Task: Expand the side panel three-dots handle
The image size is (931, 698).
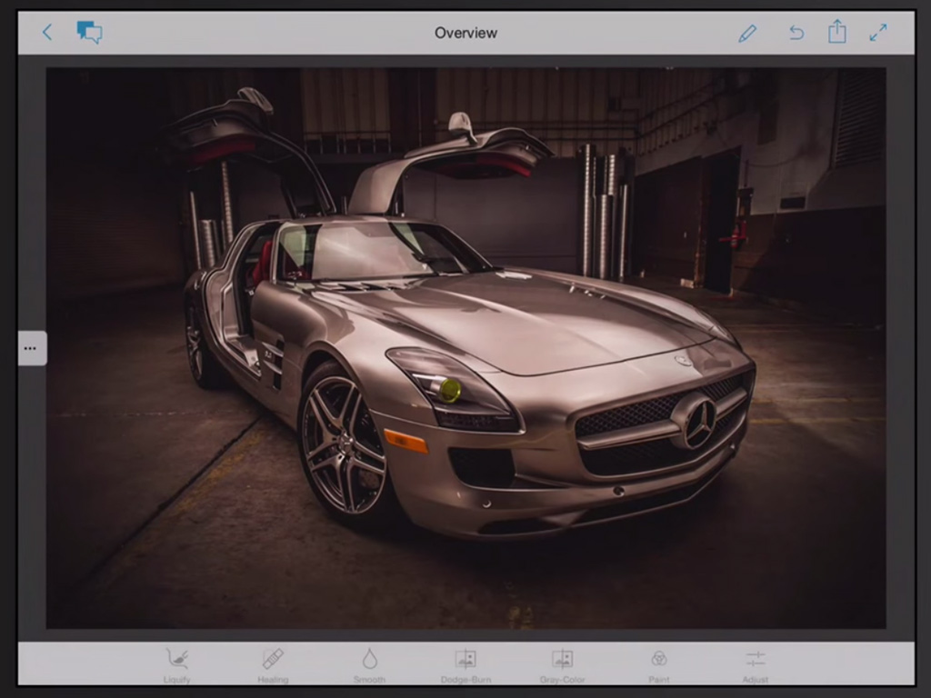Action: click(32, 348)
